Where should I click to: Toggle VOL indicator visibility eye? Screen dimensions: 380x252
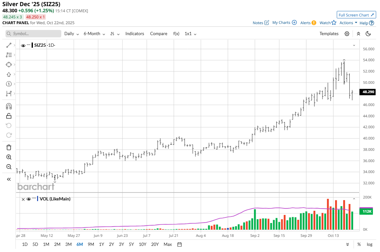pyautogui.click(x=29, y=199)
